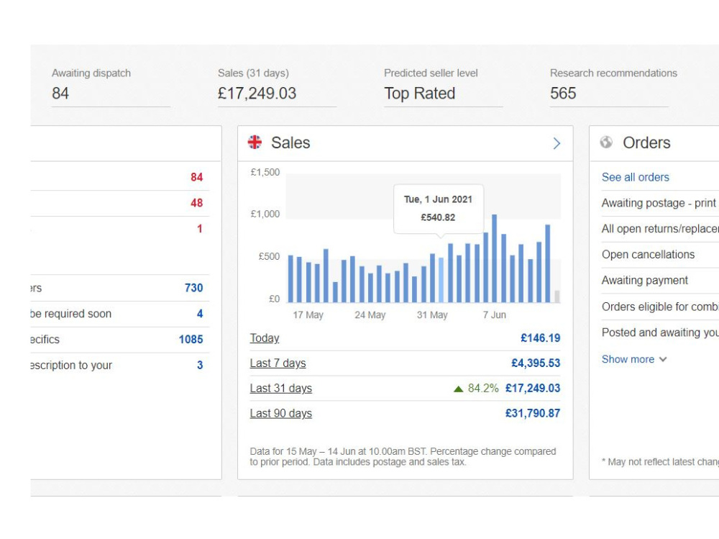
Task: Click the count 4 beside 'be required soon'
Action: coord(200,314)
